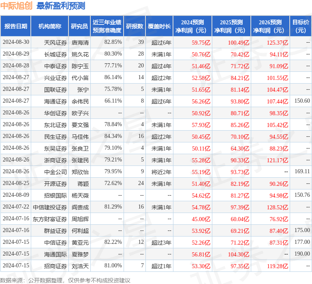Click the 2024预测净利润 header
The width and height of the screenshot is (312, 284).
192,26
